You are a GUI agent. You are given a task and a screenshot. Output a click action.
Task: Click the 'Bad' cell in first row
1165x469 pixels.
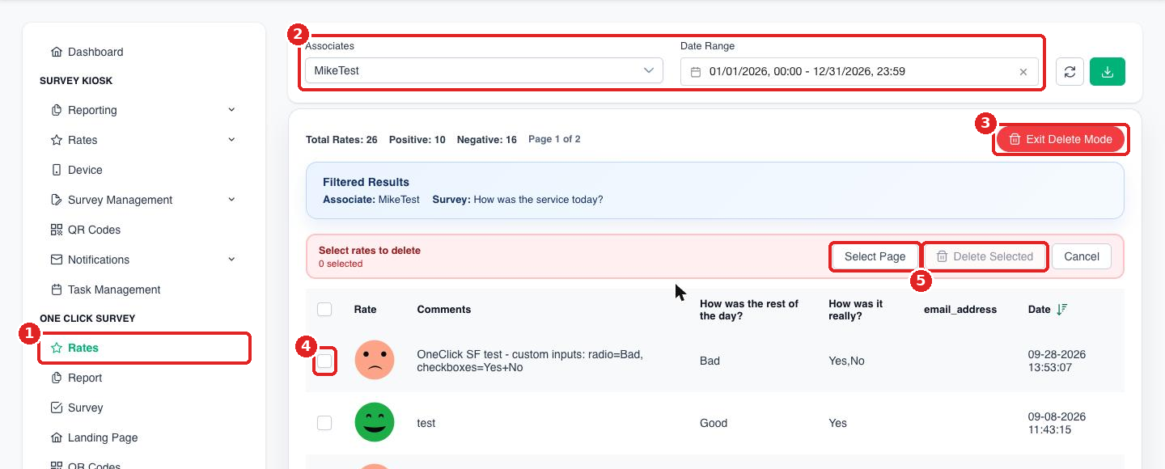[x=710, y=361]
